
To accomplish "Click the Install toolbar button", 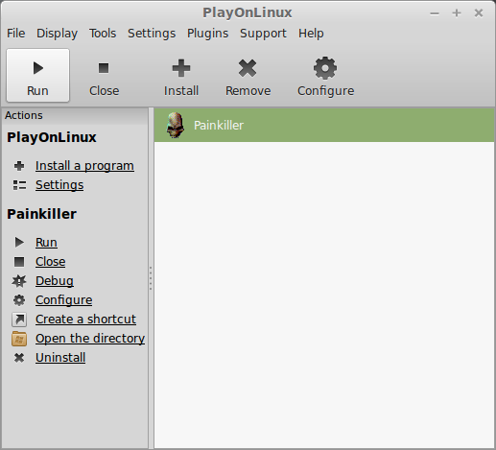I will [181, 76].
